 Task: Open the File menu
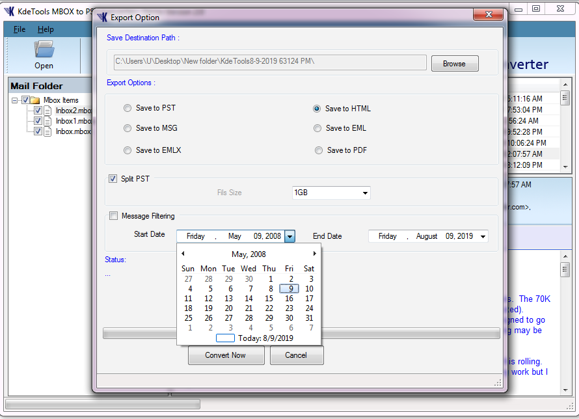tap(20, 29)
